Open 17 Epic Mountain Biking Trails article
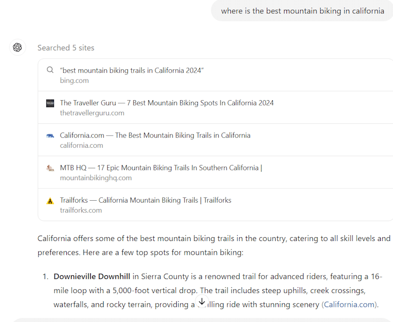 point(216,172)
